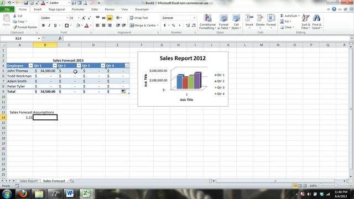Click the Clear button in Editing
This screenshot has height=199, width=354.
point(287,27)
